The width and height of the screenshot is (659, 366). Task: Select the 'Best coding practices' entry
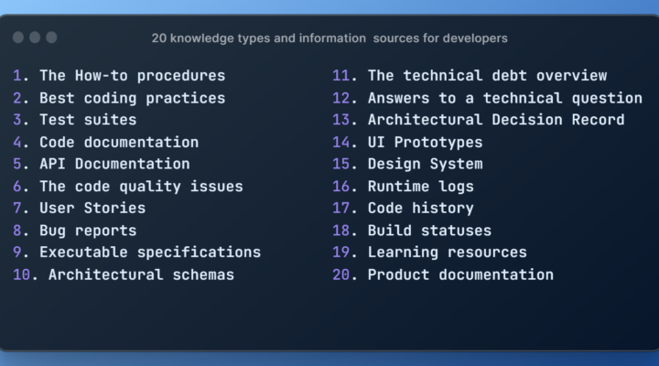[x=132, y=98]
